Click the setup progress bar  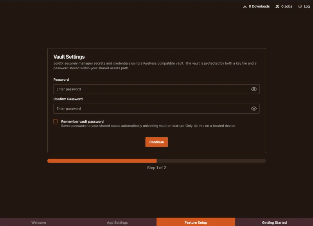click(156, 161)
